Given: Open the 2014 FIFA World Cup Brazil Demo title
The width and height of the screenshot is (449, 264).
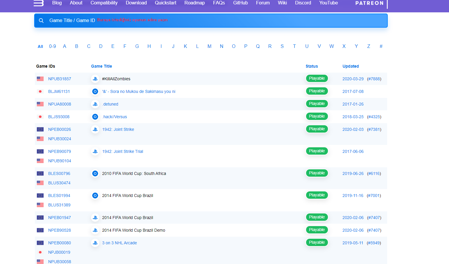Looking at the screenshot, I should (x=134, y=230).
